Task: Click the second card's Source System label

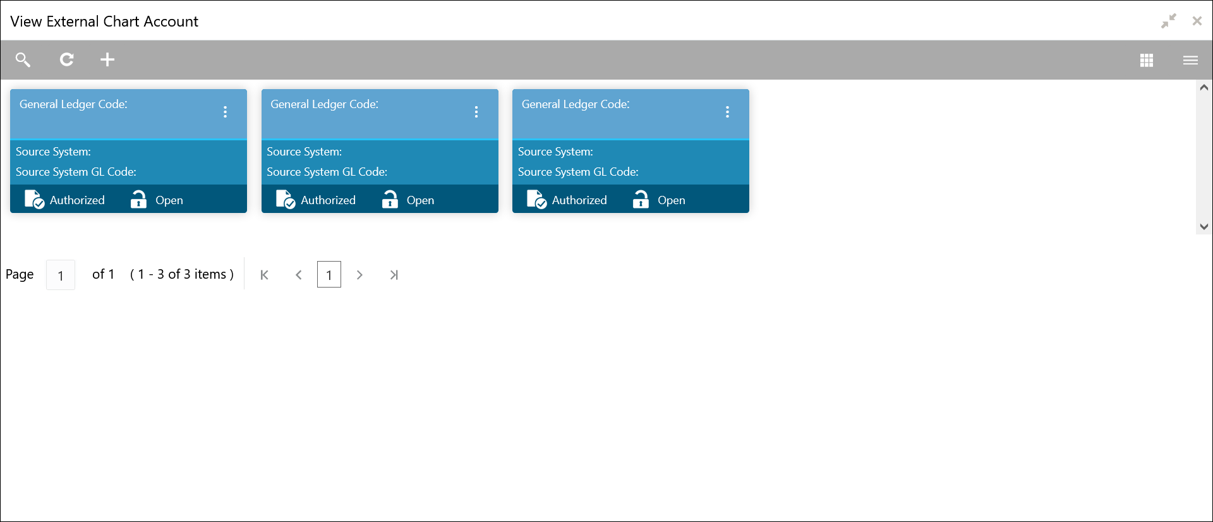Action: pyautogui.click(x=305, y=152)
